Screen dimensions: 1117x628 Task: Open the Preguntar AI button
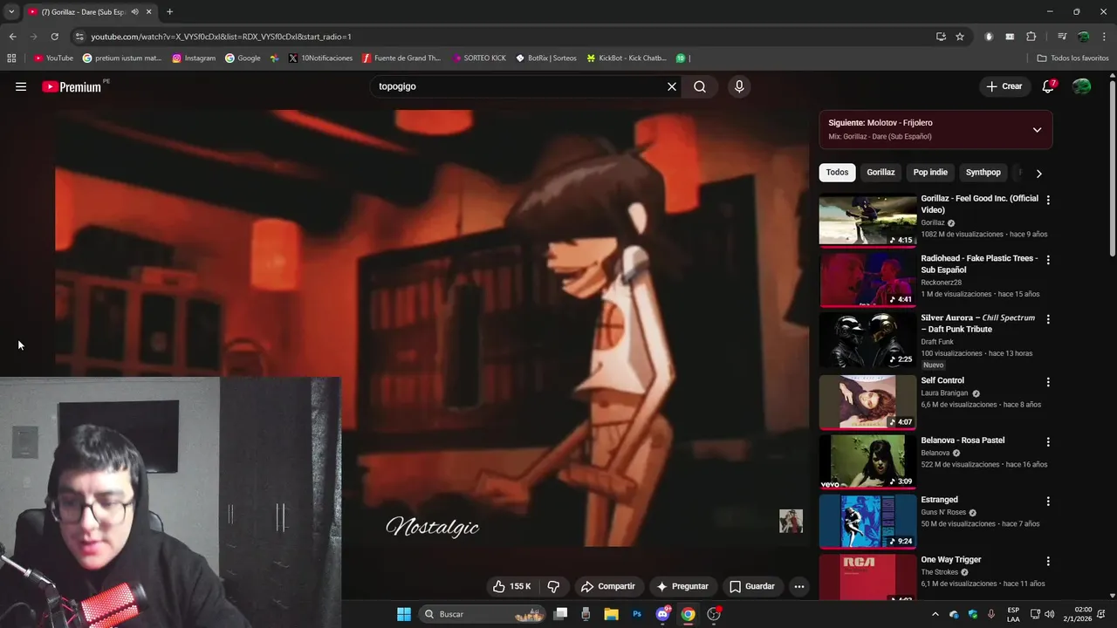coord(682,586)
